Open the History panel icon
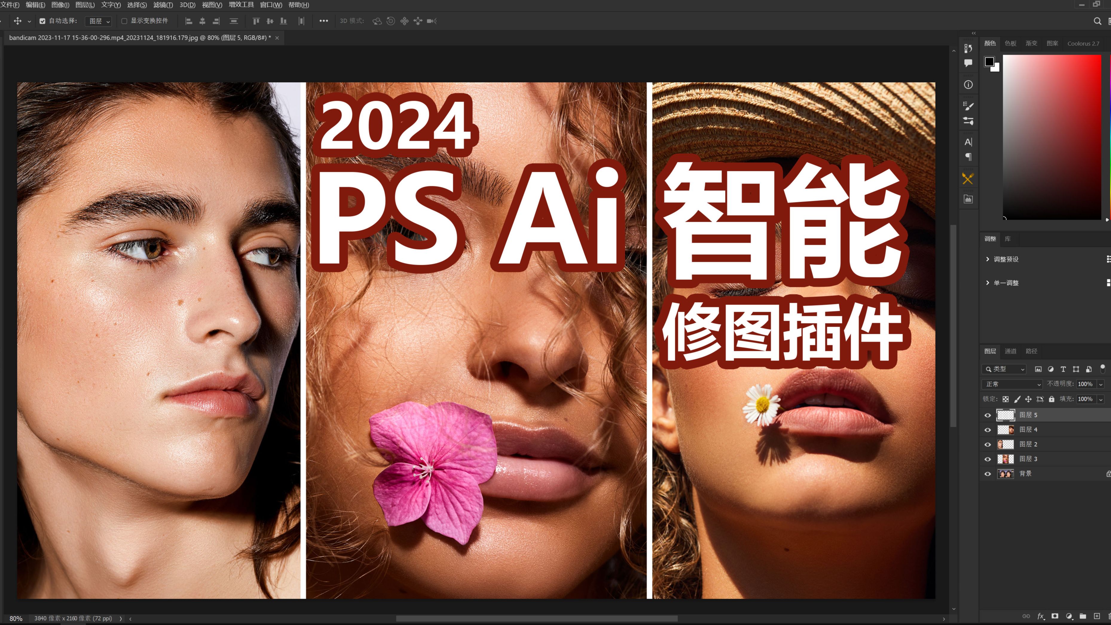 (x=968, y=48)
